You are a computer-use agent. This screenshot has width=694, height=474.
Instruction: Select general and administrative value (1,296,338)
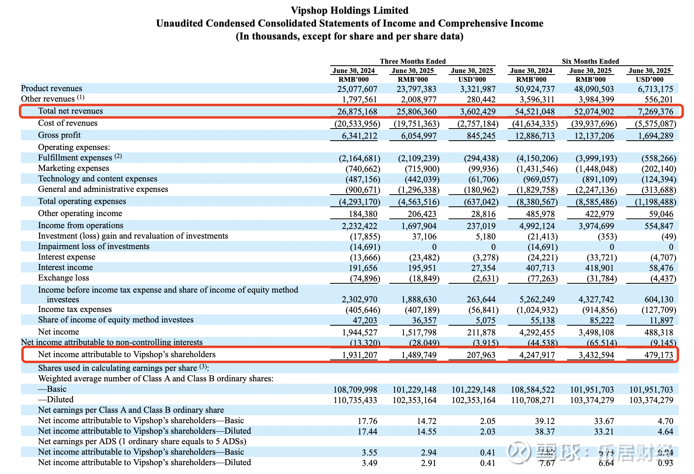419,190
